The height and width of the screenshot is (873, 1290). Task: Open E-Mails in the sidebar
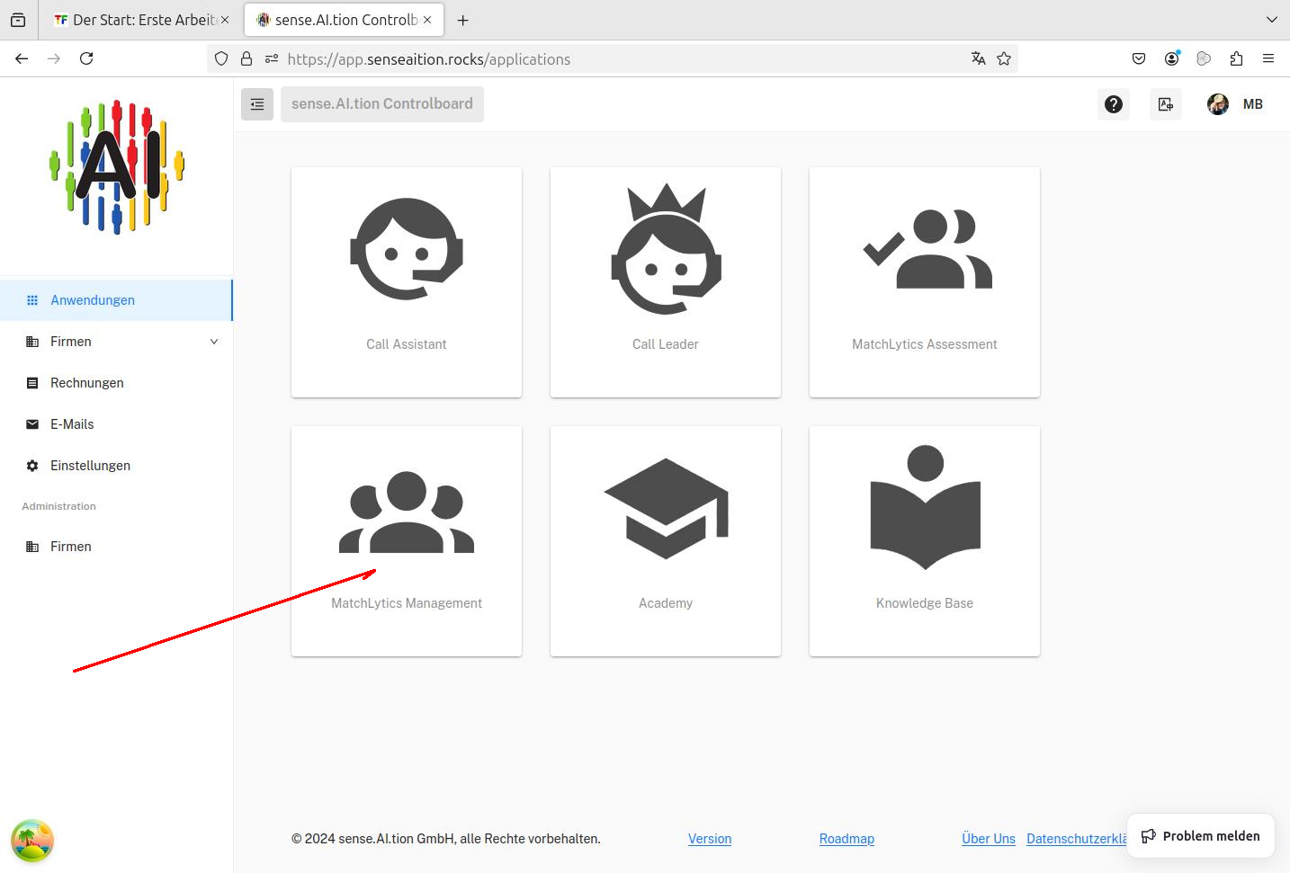(116, 424)
